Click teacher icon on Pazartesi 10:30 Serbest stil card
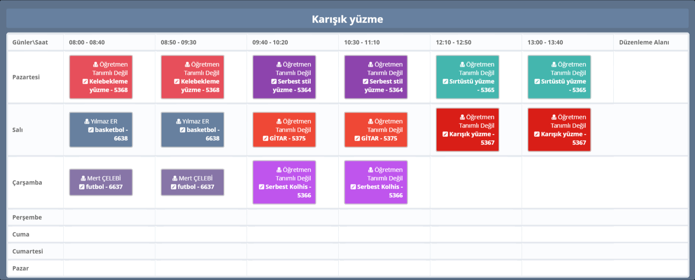The image size is (695, 280). [371, 65]
